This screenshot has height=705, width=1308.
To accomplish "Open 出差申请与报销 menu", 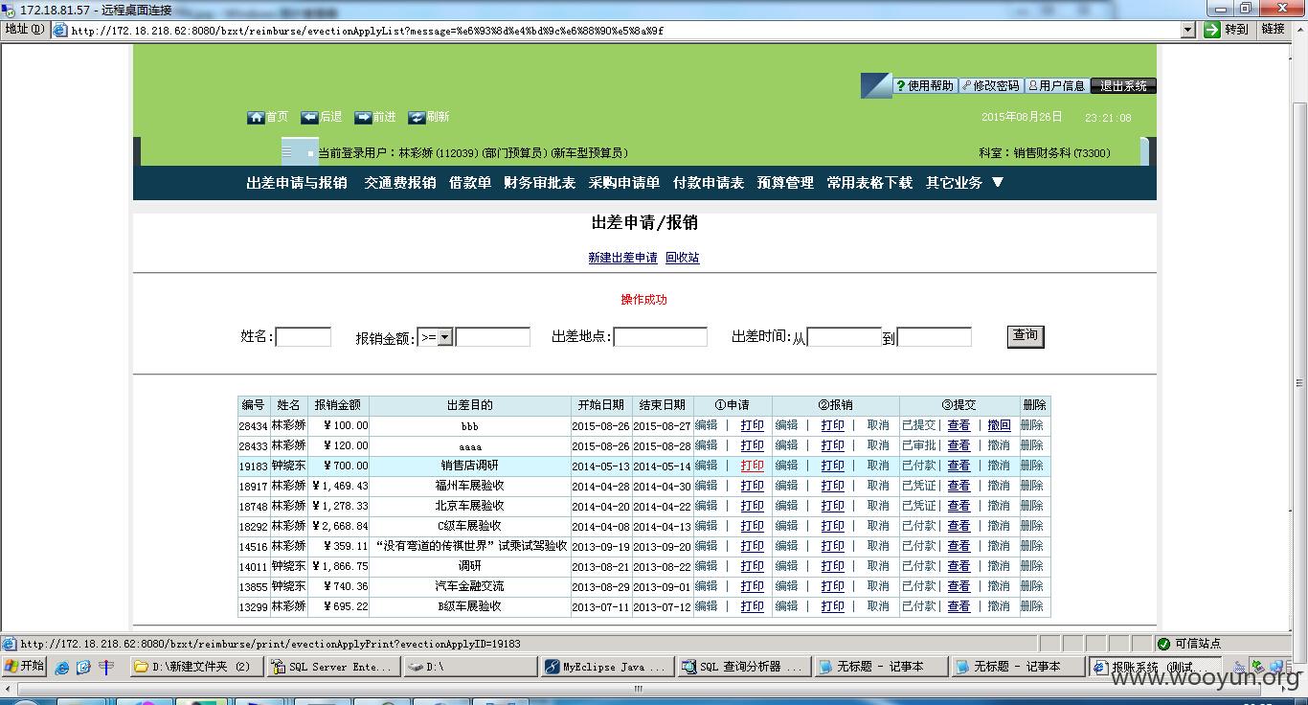I will tap(297, 182).
